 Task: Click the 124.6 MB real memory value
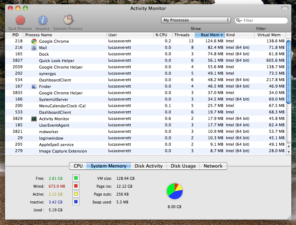coord(214,41)
